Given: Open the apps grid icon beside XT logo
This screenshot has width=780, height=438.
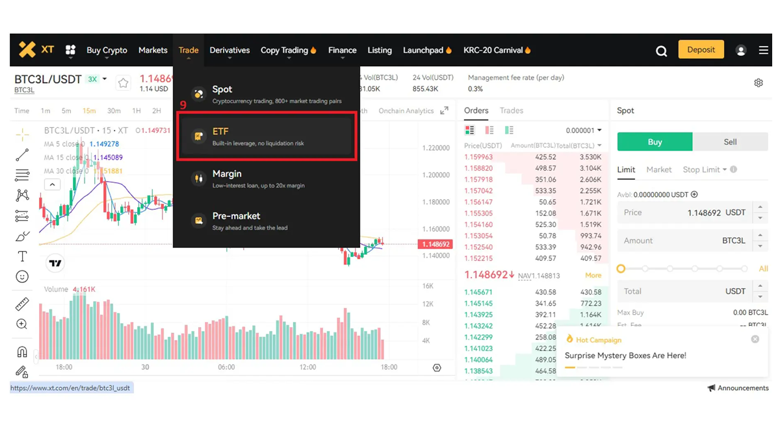Looking at the screenshot, I should point(70,50).
